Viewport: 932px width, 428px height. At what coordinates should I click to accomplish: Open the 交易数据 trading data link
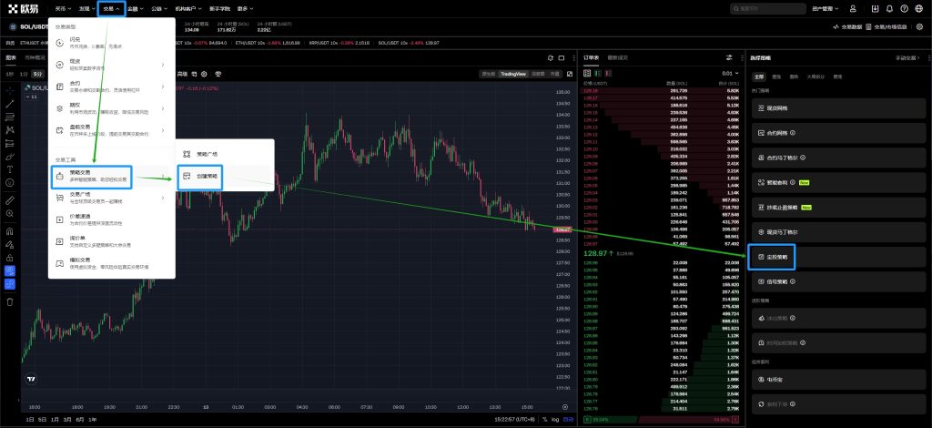[849, 26]
